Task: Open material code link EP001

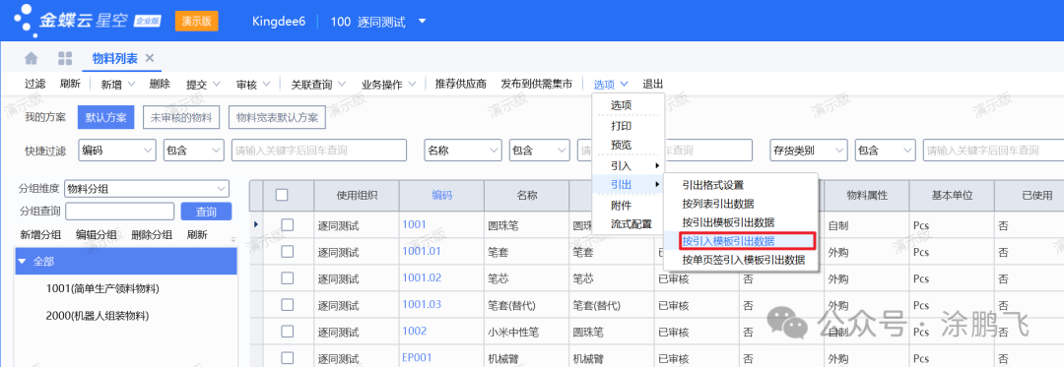Action: [417, 357]
